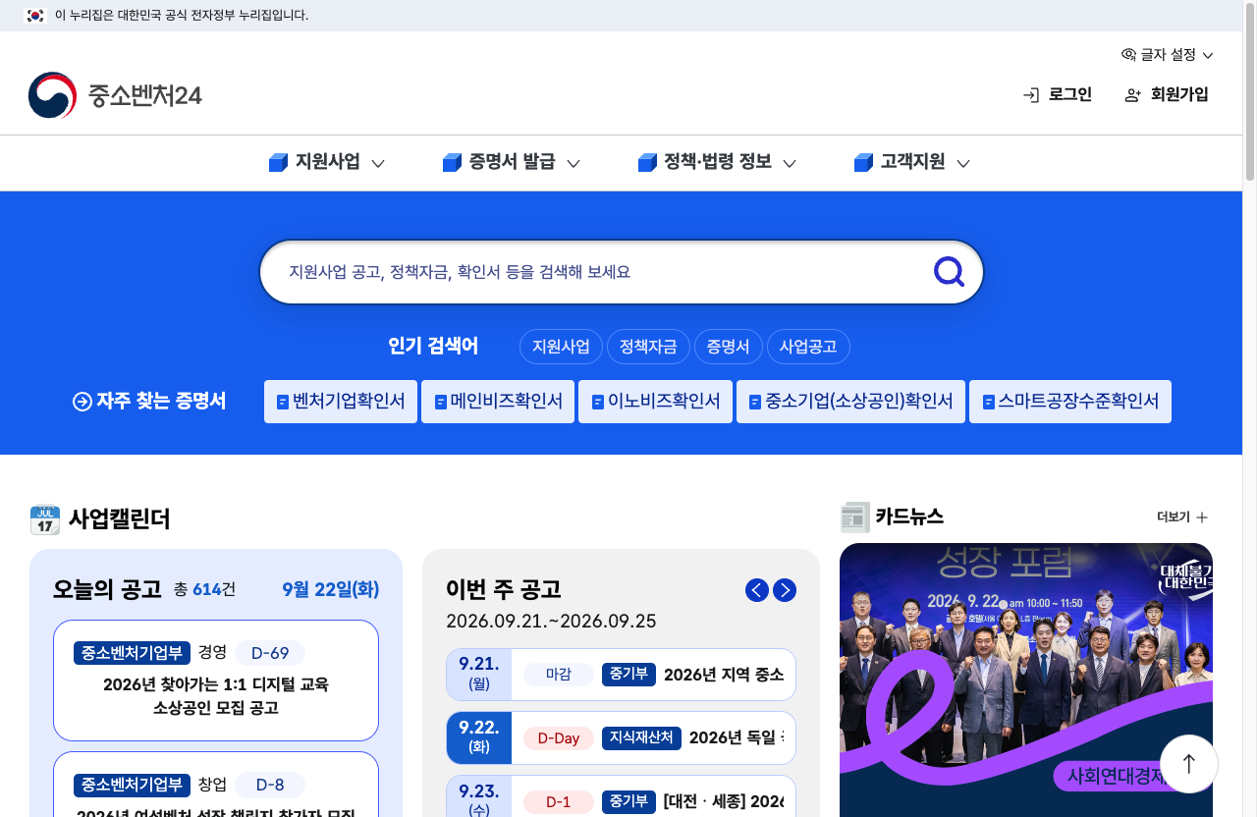Open the 디지털 교육 소상공인 모집 공고 card
1257x817 pixels.
[216, 681]
